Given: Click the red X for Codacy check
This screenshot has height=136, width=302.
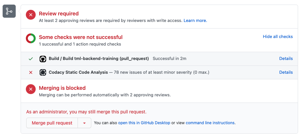Looking at the screenshot, I should click(x=31, y=72).
